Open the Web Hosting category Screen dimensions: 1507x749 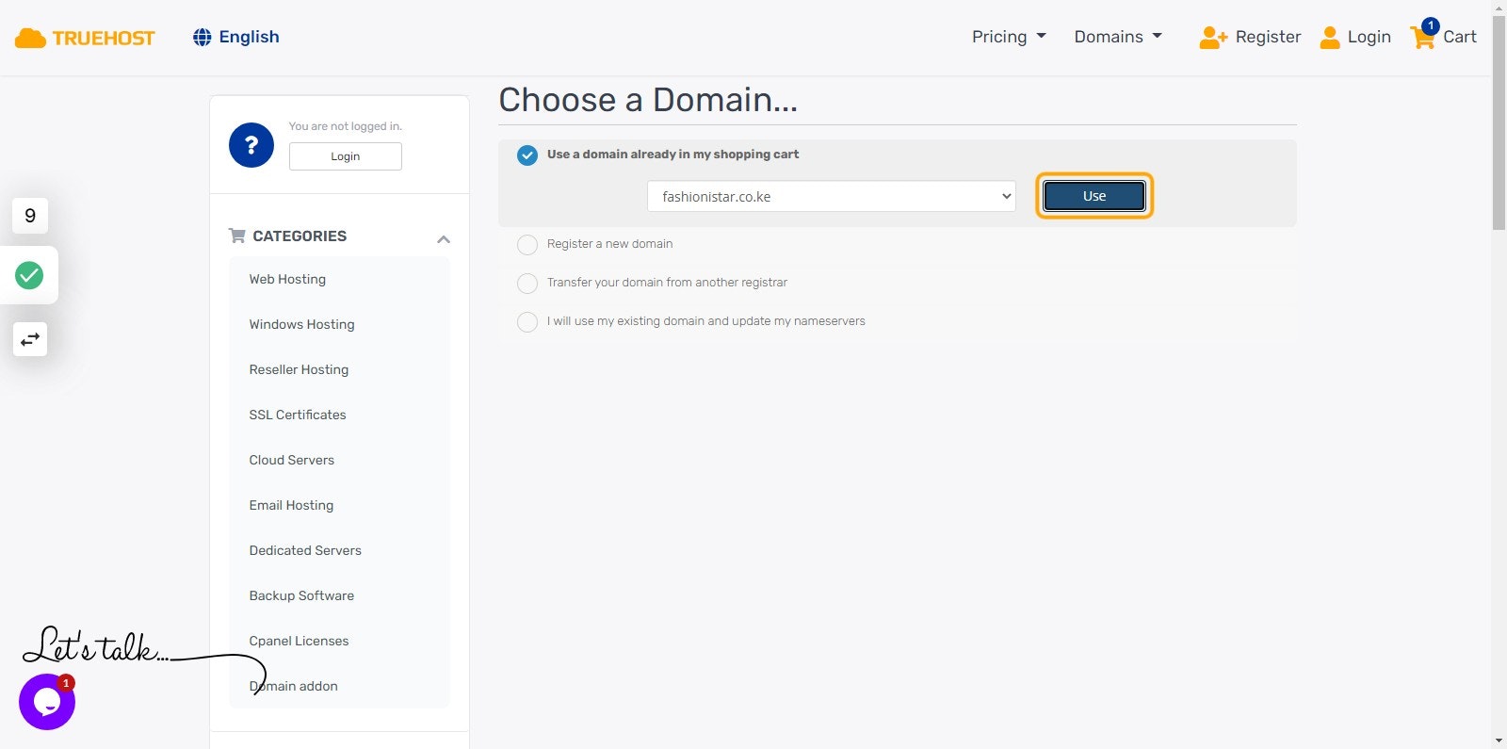(287, 279)
